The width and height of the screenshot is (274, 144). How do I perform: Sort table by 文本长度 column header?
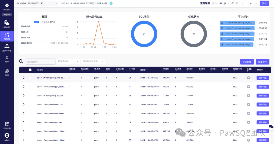[132, 69]
